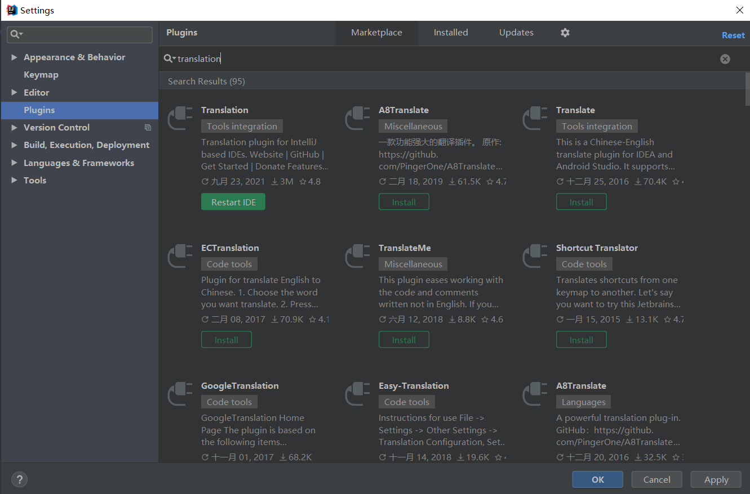Open the Translation plugin title
750x494 pixels.
pyautogui.click(x=225, y=110)
